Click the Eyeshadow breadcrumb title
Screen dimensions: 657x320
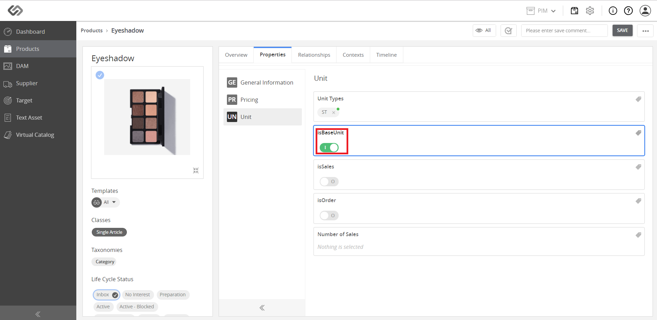[x=127, y=31]
